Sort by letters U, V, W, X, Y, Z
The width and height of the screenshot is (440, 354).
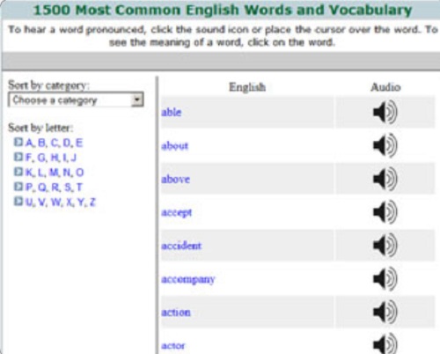click(x=61, y=203)
